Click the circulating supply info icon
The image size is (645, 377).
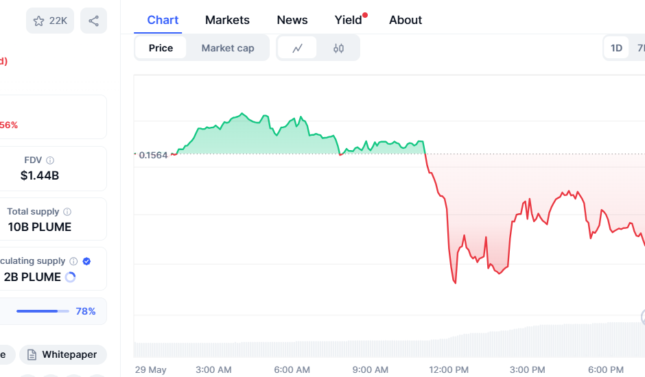[x=73, y=261]
